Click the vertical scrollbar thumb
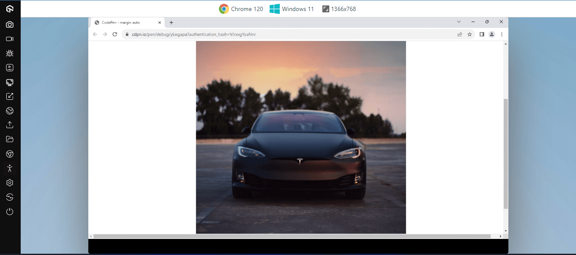 506,154
